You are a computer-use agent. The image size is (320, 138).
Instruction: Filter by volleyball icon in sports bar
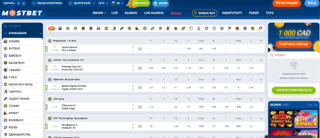tap(145, 28)
